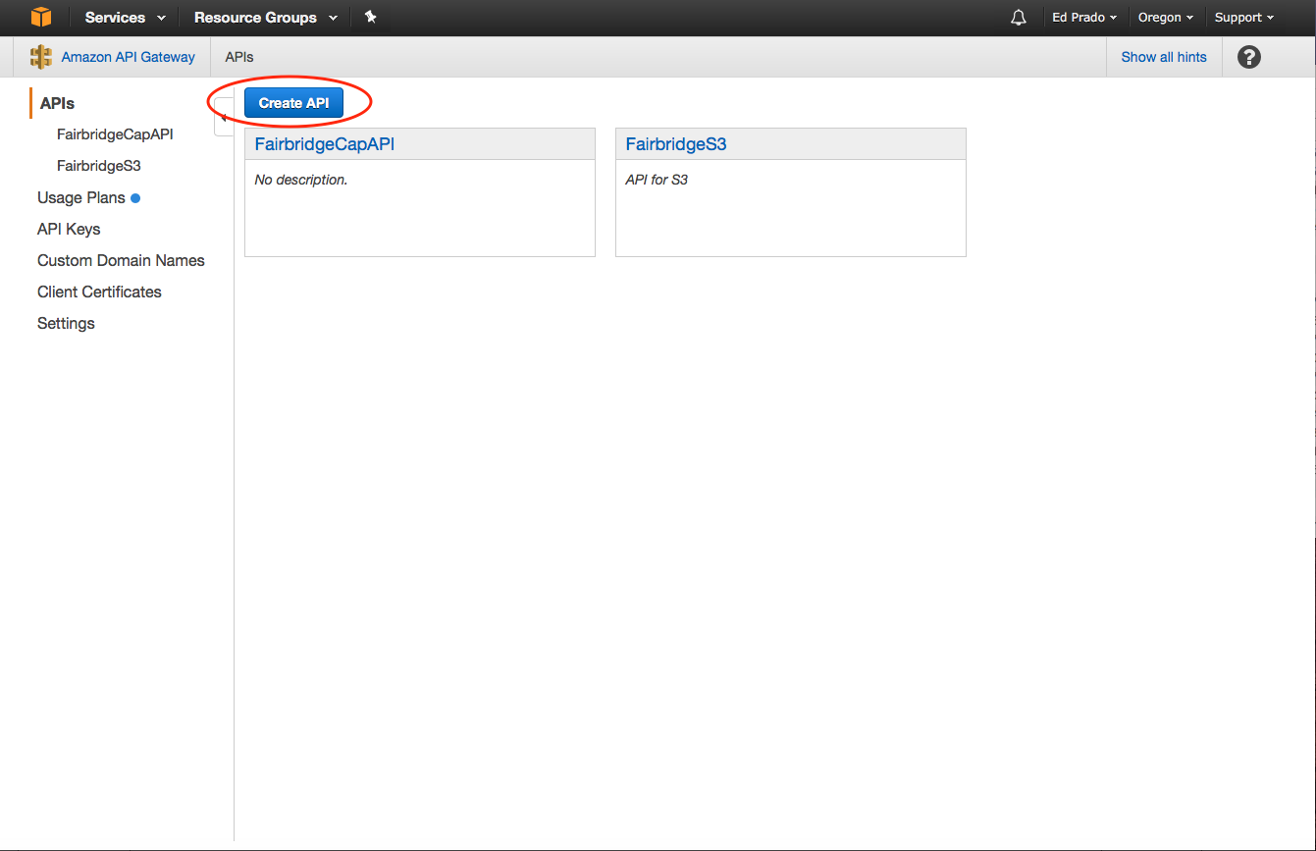Screen dimensions: 1316x851
Task: Collapse the sidebar using the arrow handle
Action: (224, 117)
